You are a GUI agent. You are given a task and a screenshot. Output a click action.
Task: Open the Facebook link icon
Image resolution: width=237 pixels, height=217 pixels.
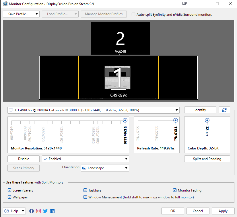tap(32, 211)
